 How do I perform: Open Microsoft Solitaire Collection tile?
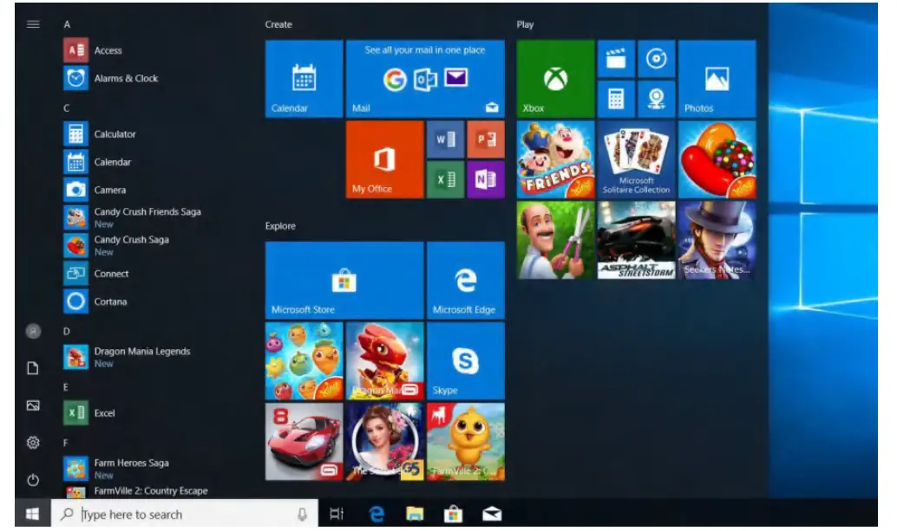pos(636,159)
